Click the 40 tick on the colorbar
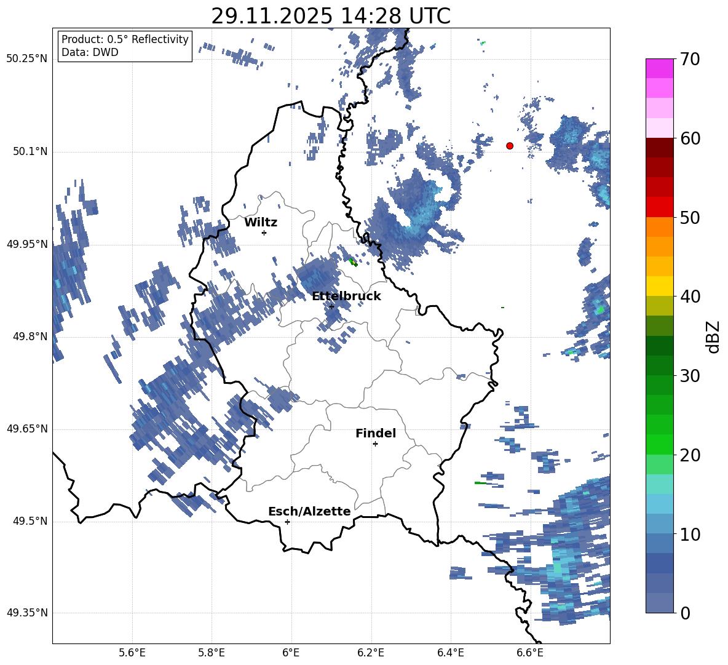 pos(690,297)
